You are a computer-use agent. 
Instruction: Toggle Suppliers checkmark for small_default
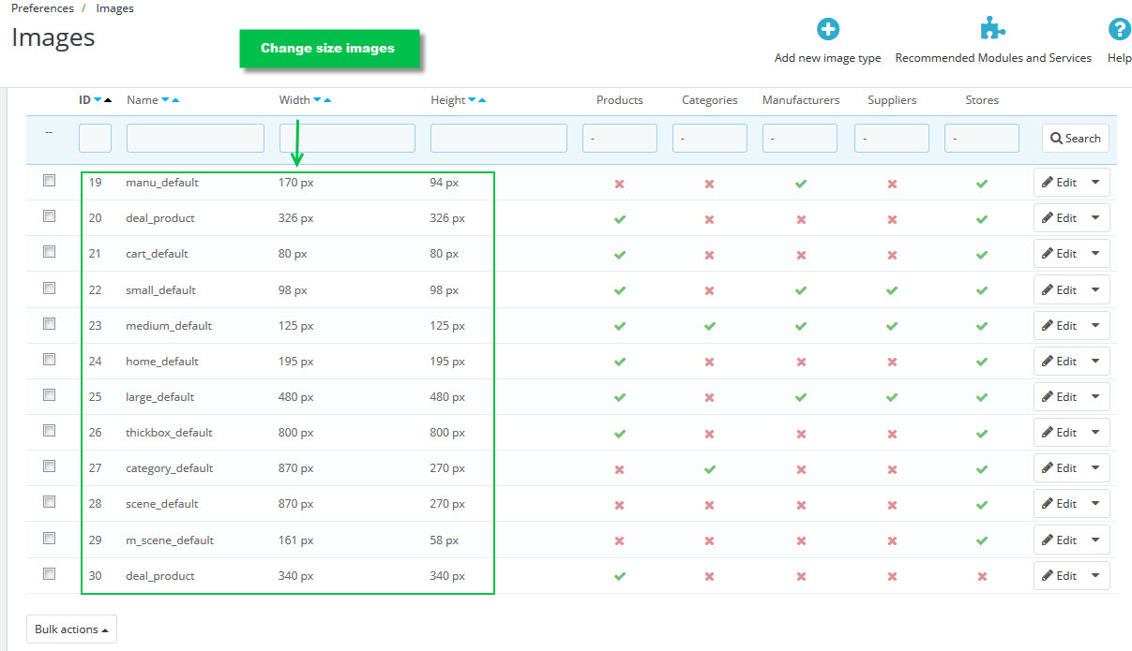click(x=892, y=290)
